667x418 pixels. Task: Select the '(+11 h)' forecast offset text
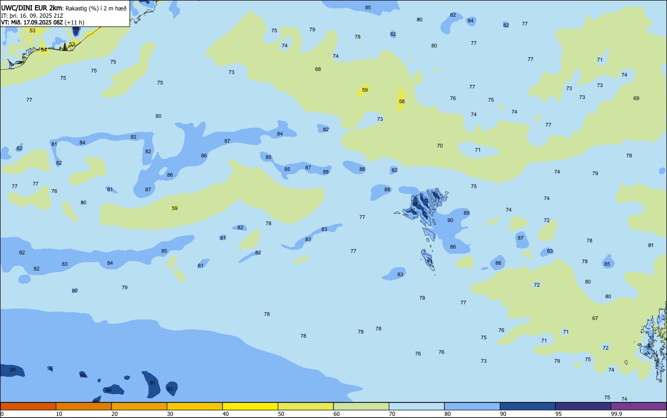[x=75, y=22]
